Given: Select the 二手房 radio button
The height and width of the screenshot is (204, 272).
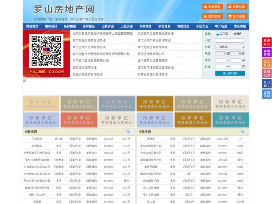Looking at the screenshot, I should click(218, 34).
